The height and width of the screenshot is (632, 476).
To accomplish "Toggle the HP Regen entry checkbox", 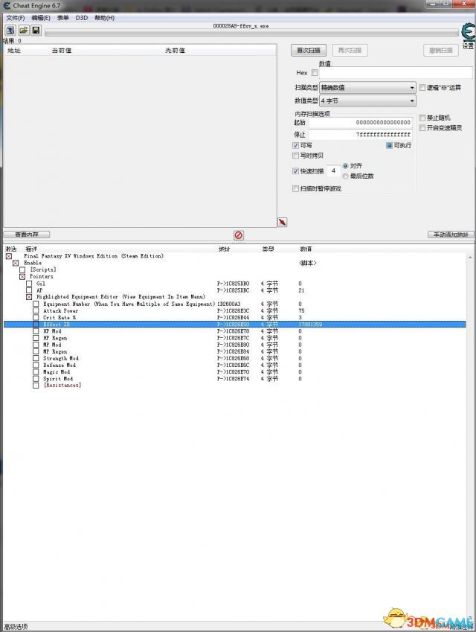I will pos(36,338).
